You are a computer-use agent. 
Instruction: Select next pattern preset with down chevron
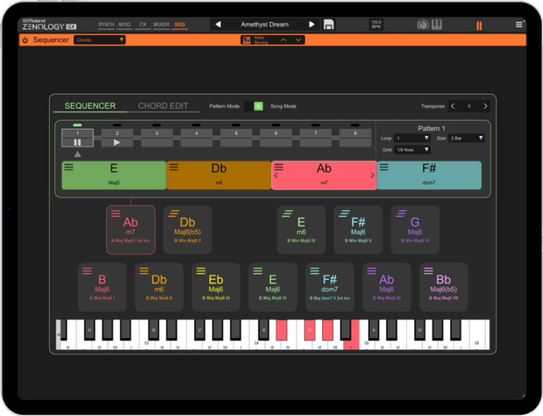pyautogui.click(x=298, y=40)
